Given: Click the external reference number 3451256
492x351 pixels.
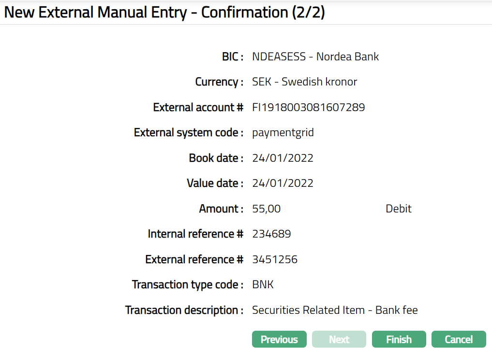Looking at the screenshot, I should point(275,259).
